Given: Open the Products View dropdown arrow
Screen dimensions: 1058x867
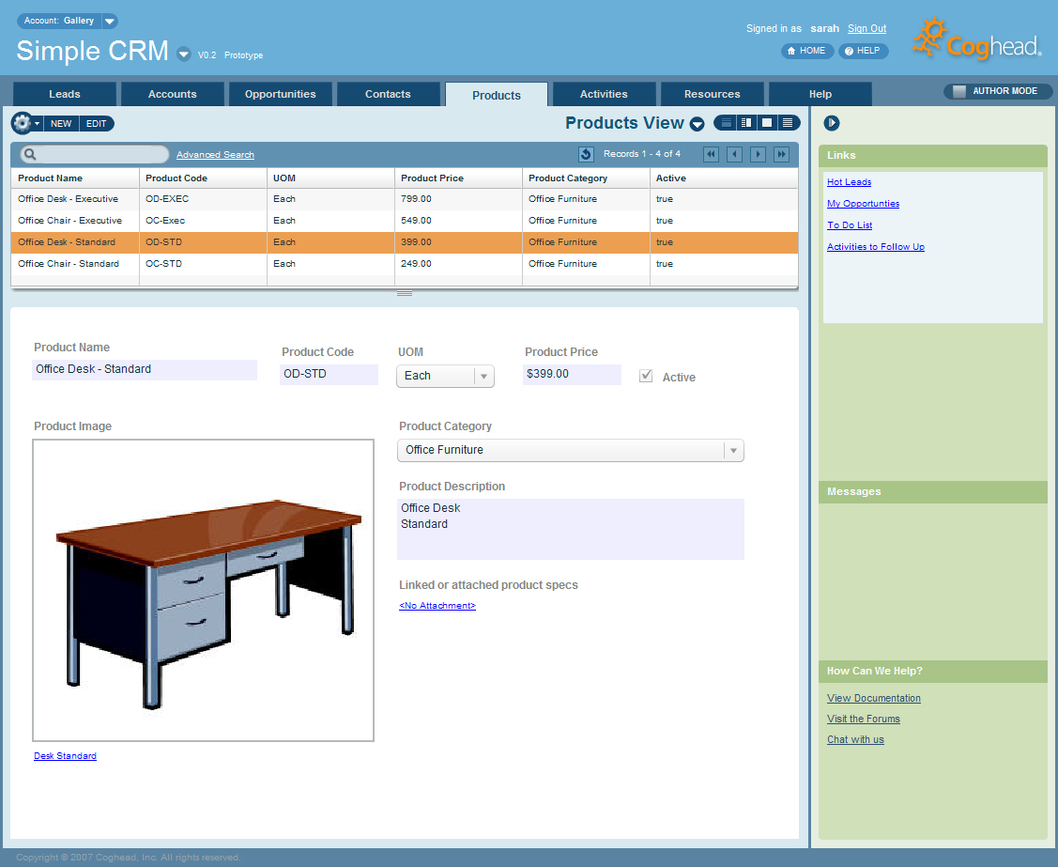Looking at the screenshot, I should click(698, 124).
